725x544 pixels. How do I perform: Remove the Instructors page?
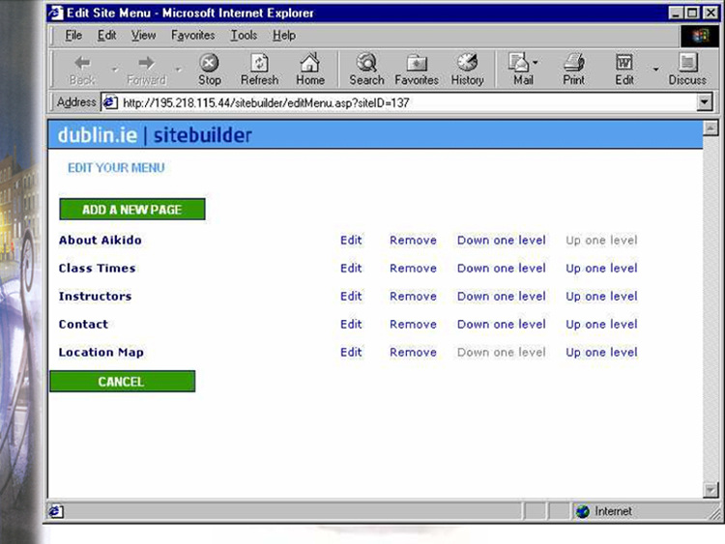point(413,297)
